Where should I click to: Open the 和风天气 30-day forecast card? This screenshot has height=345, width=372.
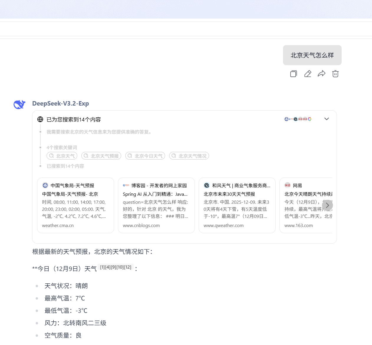[x=237, y=206]
